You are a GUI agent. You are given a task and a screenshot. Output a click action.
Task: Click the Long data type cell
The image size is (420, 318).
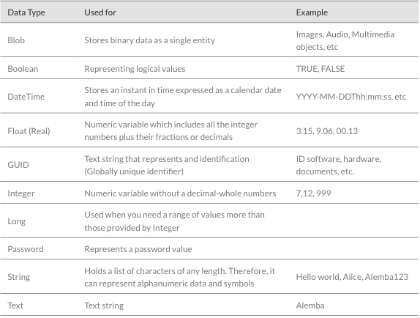point(17,221)
